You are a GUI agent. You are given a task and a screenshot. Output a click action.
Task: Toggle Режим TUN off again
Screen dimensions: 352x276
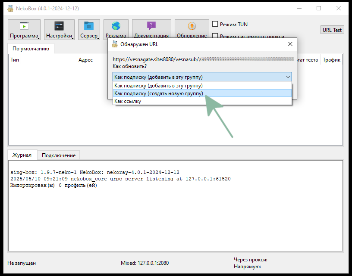click(x=214, y=24)
